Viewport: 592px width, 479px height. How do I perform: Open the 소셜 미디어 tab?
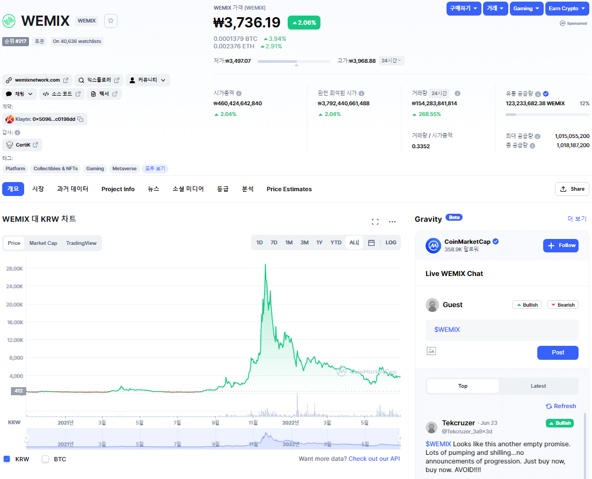[x=188, y=189]
